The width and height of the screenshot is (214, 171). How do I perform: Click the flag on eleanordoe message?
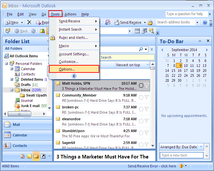click(147, 121)
